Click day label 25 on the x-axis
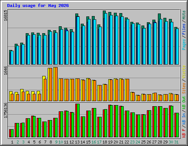188x146 pixels. 143,142
